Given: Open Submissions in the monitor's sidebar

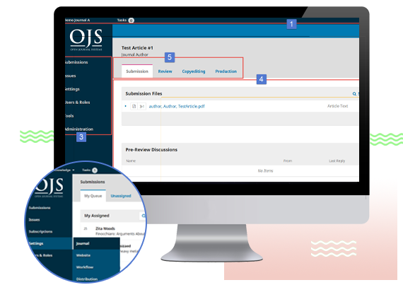Looking at the screenshot, I should click(x=76, y=62).
